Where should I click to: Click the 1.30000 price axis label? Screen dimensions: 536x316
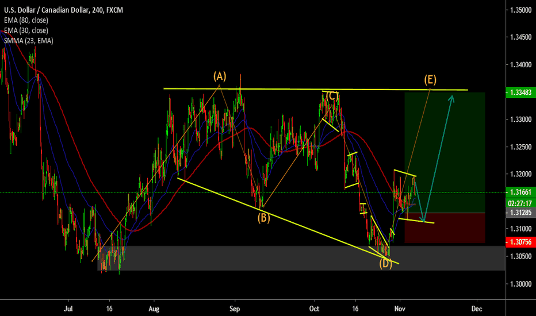click(520, 284)
